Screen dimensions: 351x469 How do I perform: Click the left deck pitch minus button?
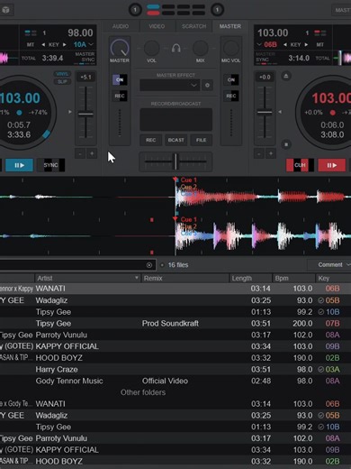pyautogui.click(x=80, y=153)
